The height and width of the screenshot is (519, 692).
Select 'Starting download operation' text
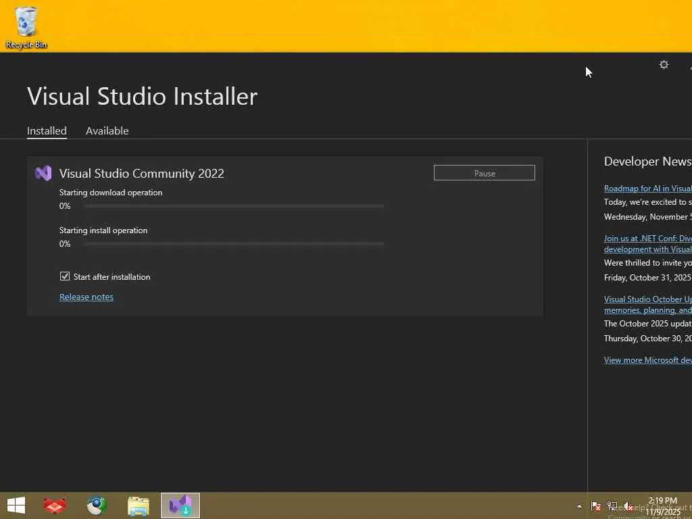click(111, 193)
